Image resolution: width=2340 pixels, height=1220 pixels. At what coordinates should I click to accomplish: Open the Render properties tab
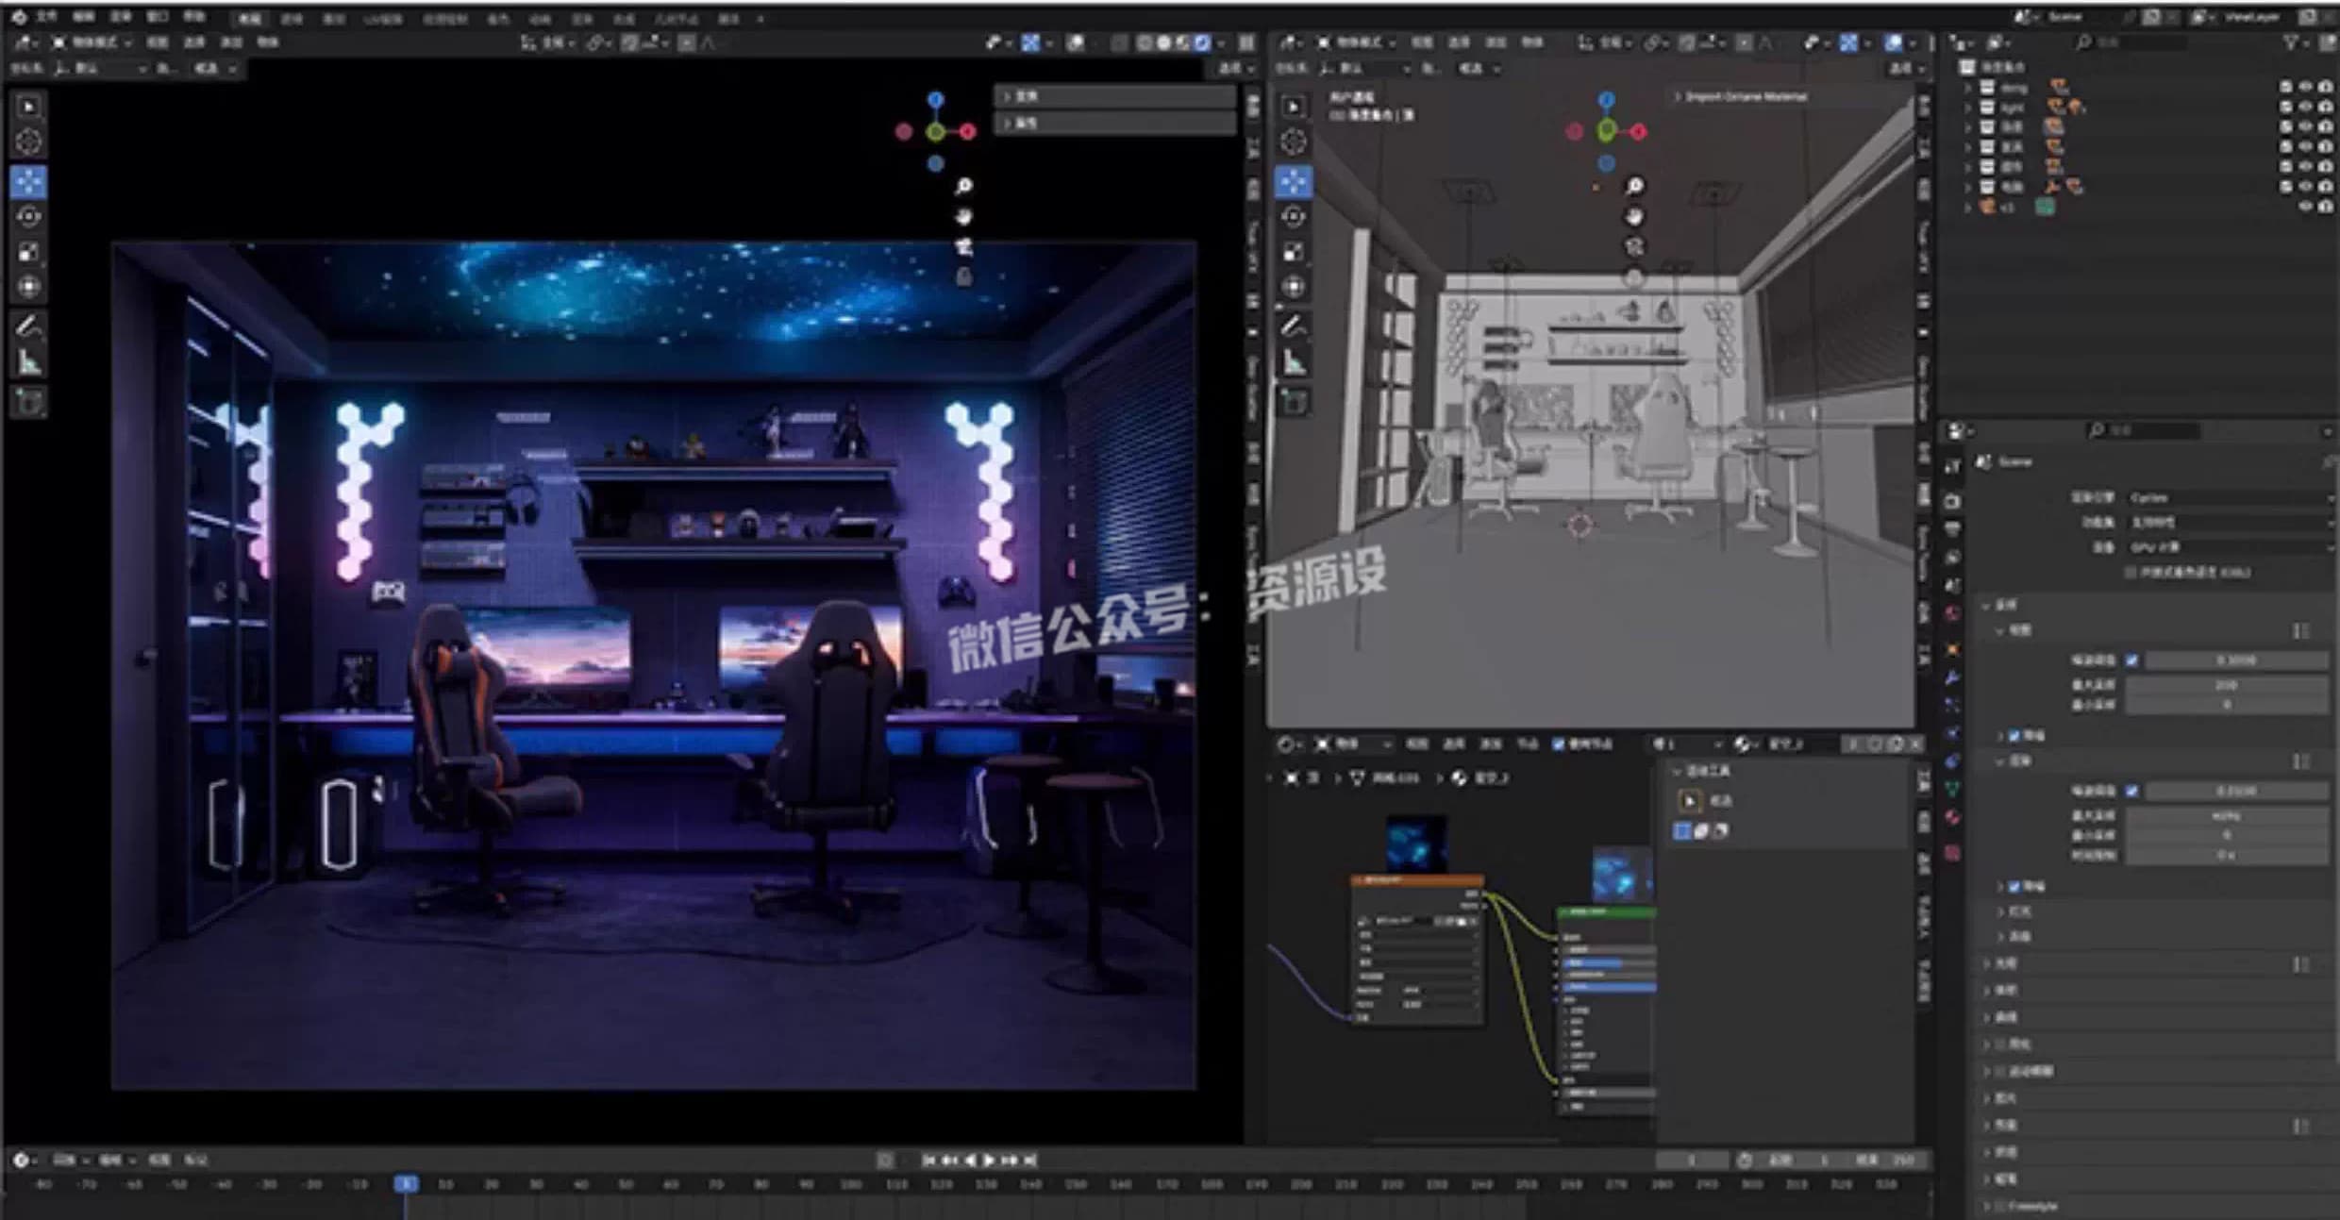1953,501
